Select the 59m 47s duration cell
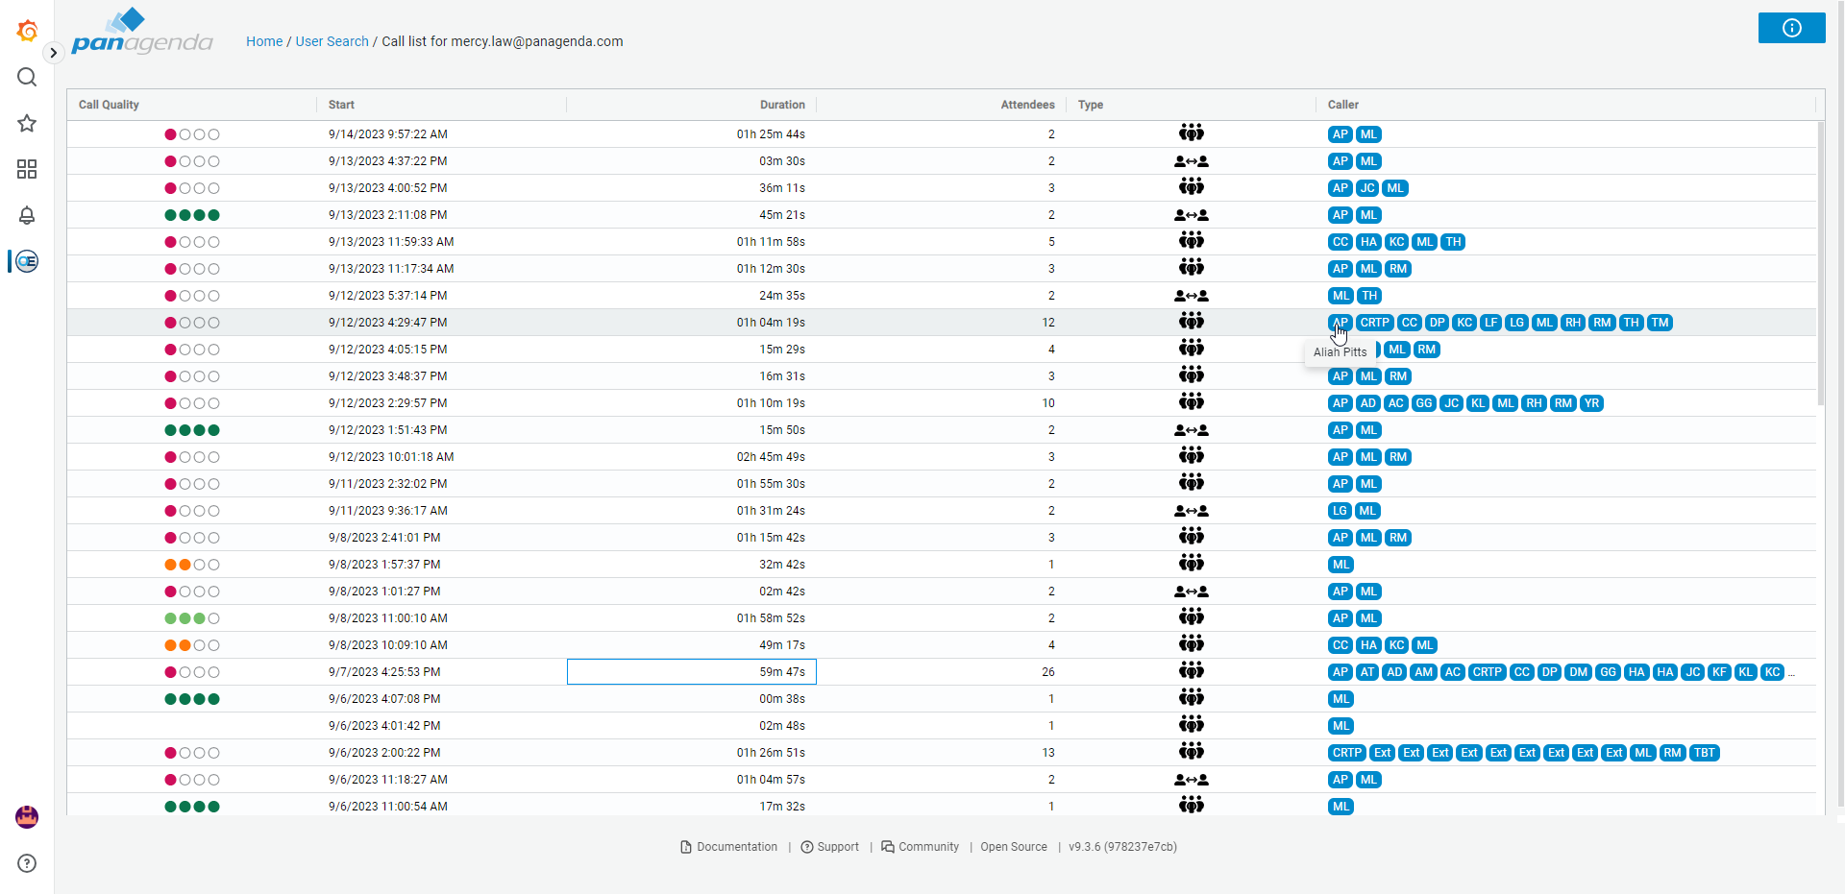The height and width of the screenshot is (894, 1845). tap(692, 672)
